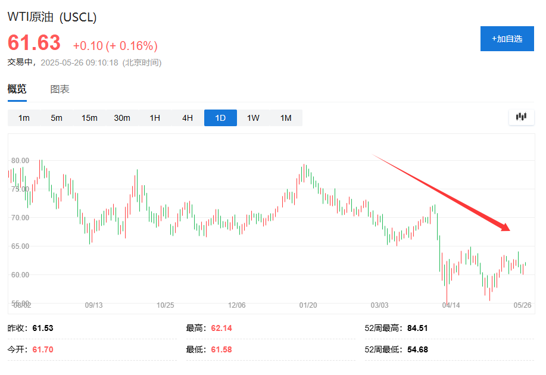Switch to the 图表 tab
546x375 pixels.
pyautogui.click(x=60, y=89)
